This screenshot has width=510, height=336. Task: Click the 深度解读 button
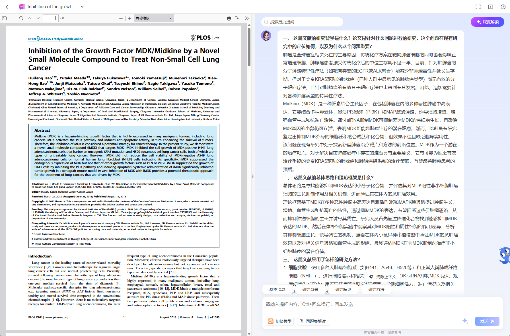(487, 22)
